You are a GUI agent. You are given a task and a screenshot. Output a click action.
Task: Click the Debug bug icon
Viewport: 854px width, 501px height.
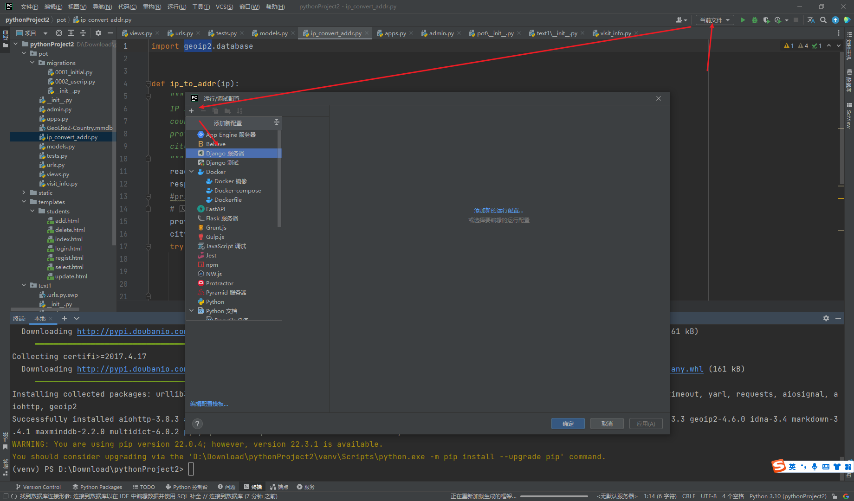pos(755,20)
